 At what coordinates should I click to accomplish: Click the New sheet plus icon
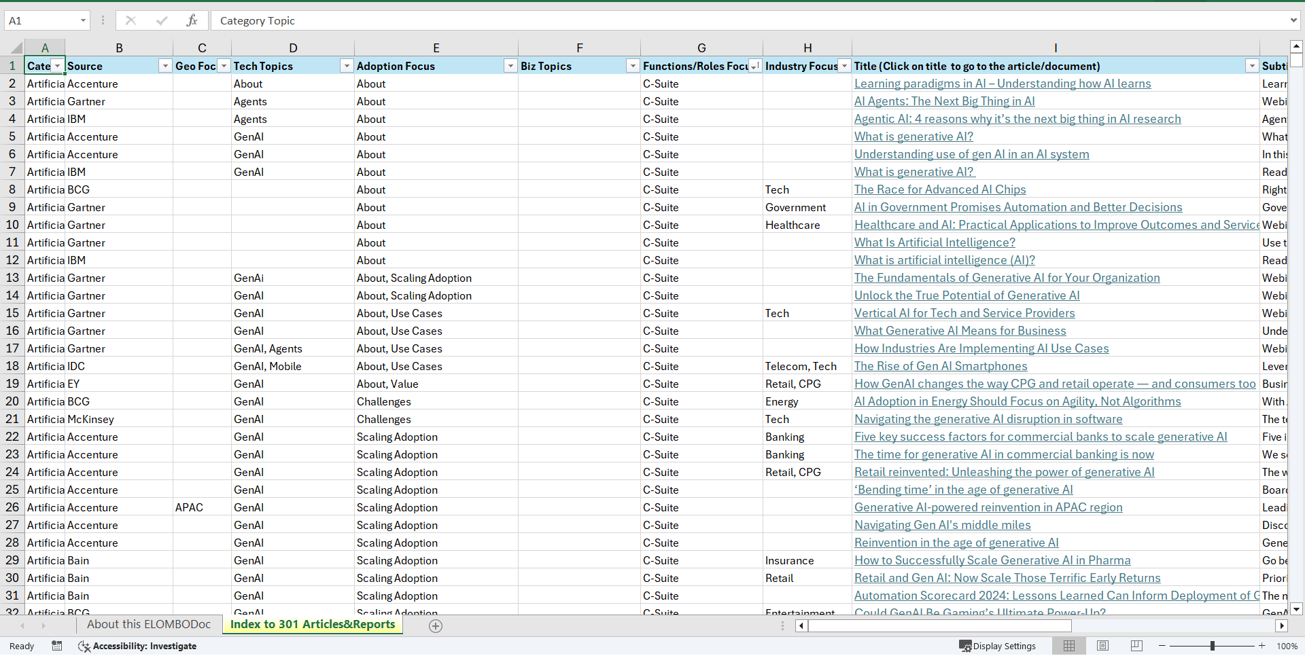coord(436,626)
